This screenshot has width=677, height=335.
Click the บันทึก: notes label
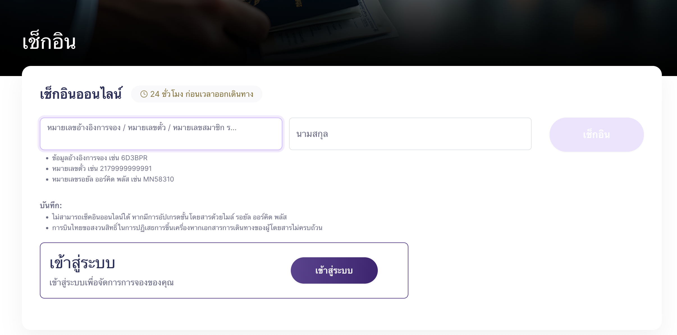(x=51, y=205)
